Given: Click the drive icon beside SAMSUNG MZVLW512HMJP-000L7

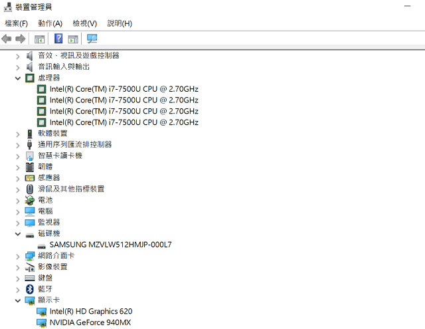Looking at the screenshot, I should point(41,246).
